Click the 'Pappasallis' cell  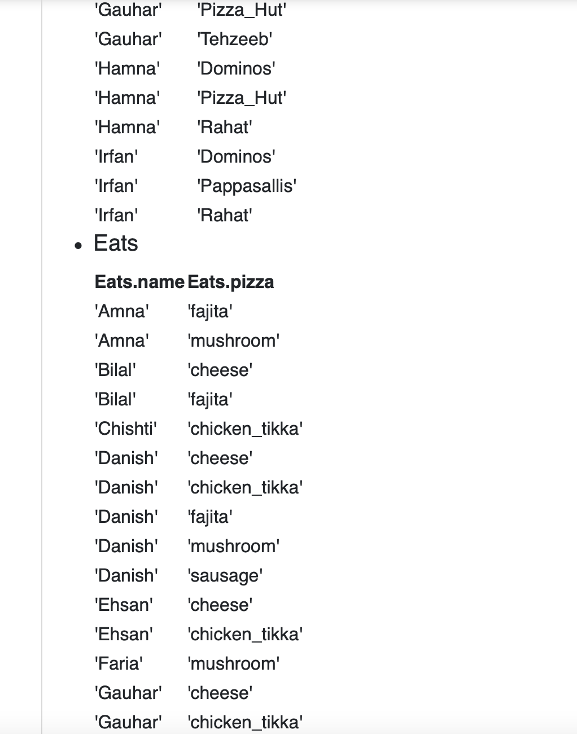(x=247, y=186)
